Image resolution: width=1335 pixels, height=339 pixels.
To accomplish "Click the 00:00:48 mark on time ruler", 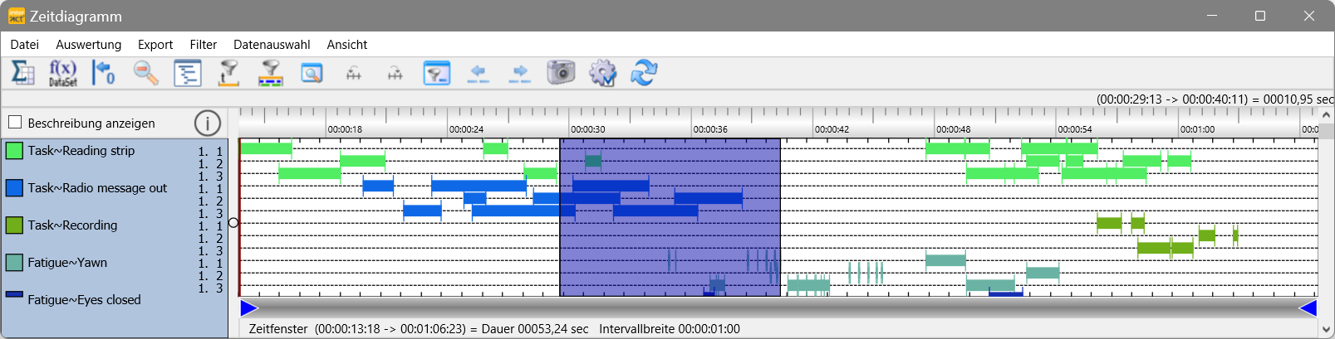I will point(953,129).
